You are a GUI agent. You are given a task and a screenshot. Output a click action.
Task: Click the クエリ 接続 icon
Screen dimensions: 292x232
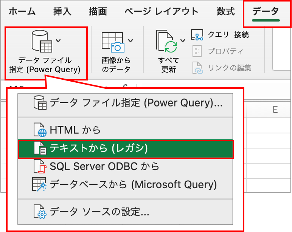197,35
